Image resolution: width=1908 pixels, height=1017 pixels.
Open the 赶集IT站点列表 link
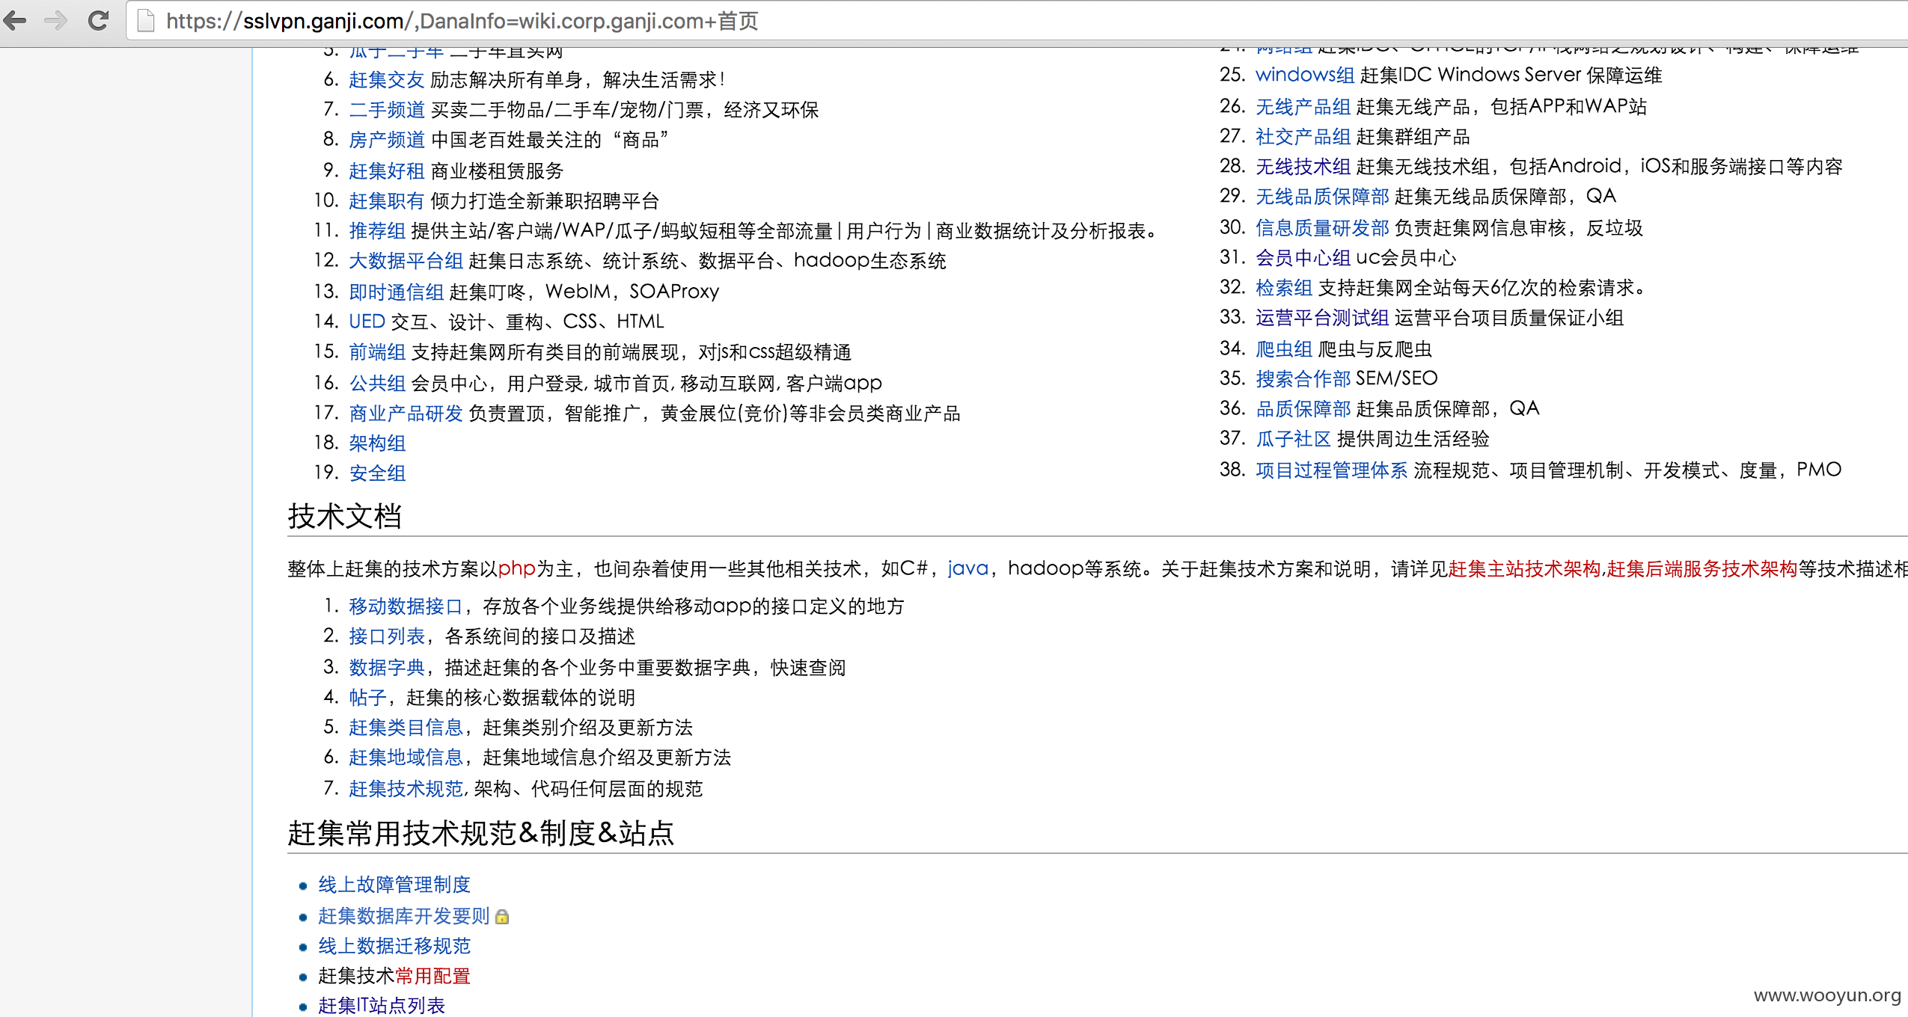(382, 1006)
